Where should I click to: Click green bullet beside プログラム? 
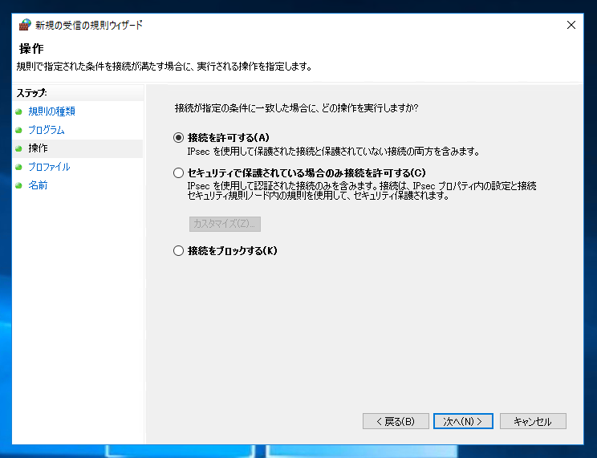coord(18,130)
